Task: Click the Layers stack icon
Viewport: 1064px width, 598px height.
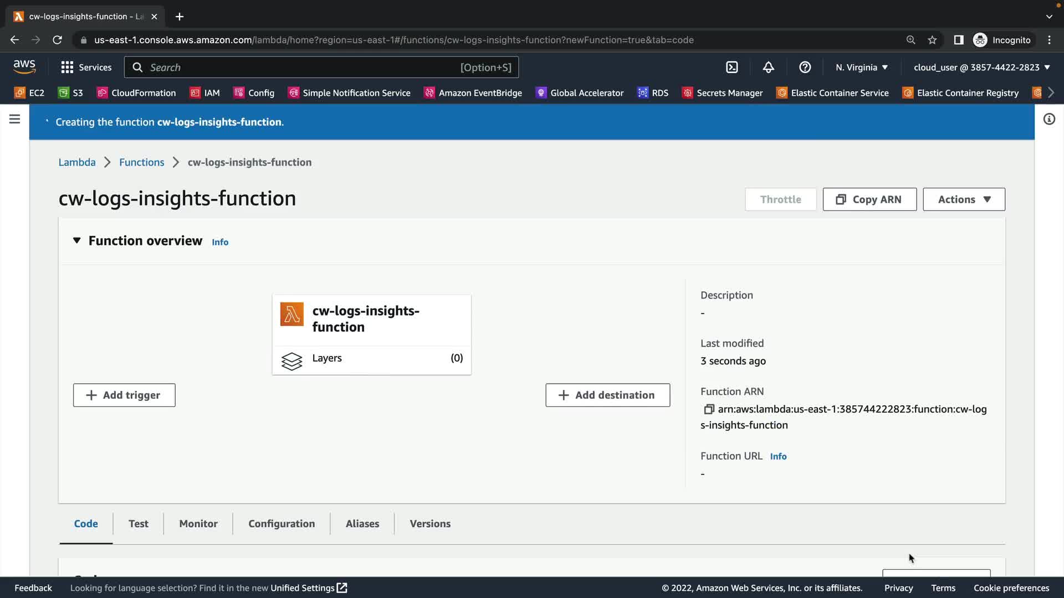Action: pos(291,361)
